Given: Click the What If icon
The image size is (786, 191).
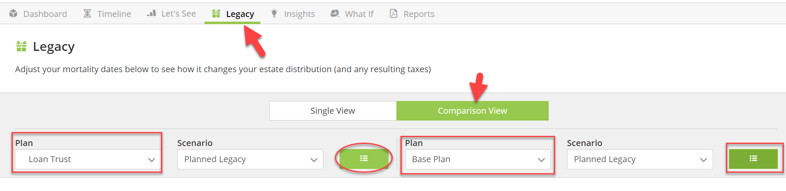Looking at the screenshot, I should pos(335,14).
